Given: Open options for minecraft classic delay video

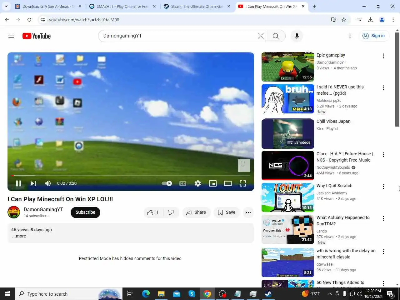Looking at the screenshot, I should point(383,252).
